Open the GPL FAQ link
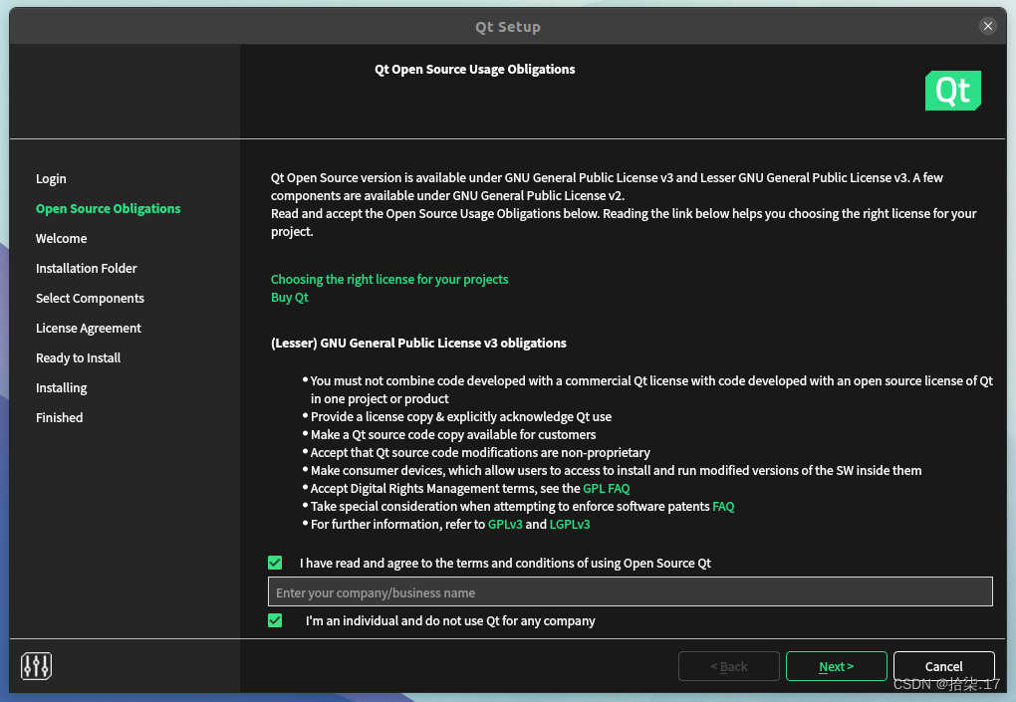This screenshot has height=702, width=1016. tap(606, 488)
